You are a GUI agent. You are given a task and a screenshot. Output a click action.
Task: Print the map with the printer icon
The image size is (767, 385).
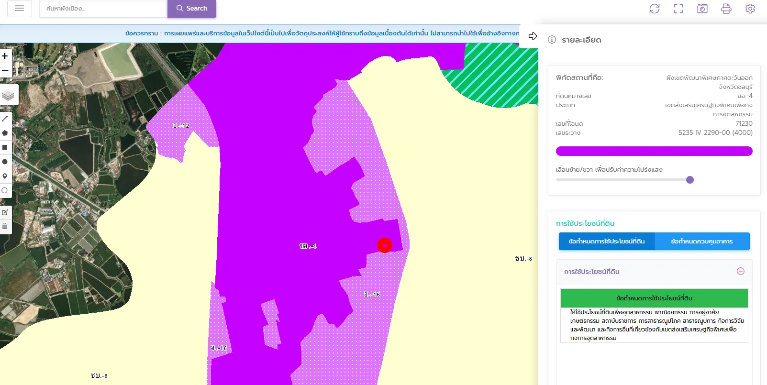pos(726,9)
